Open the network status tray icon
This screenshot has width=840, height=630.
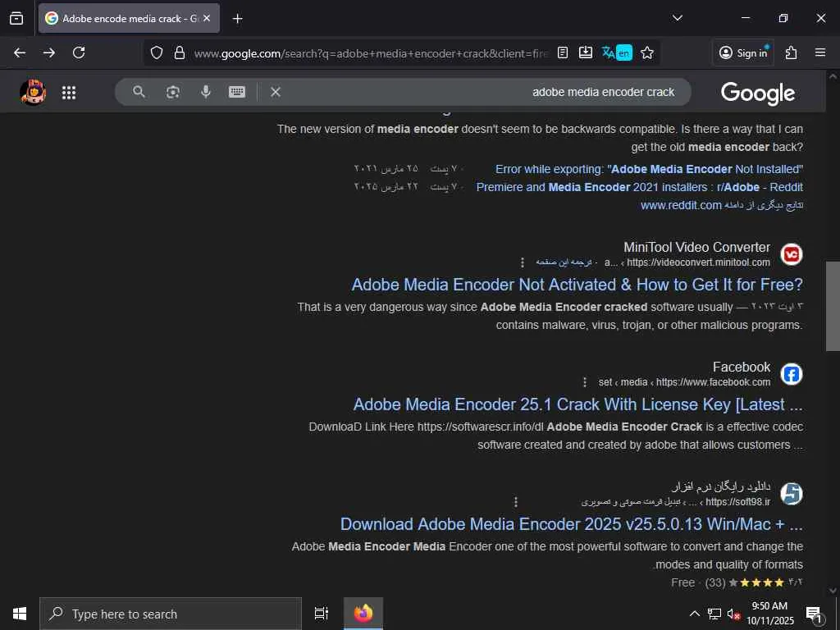coord(714,614)
